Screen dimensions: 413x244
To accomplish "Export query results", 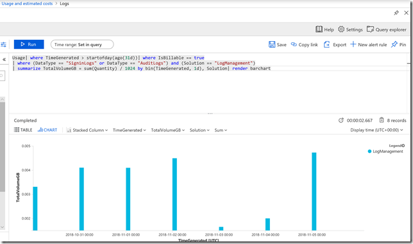I will pos(335,44).
